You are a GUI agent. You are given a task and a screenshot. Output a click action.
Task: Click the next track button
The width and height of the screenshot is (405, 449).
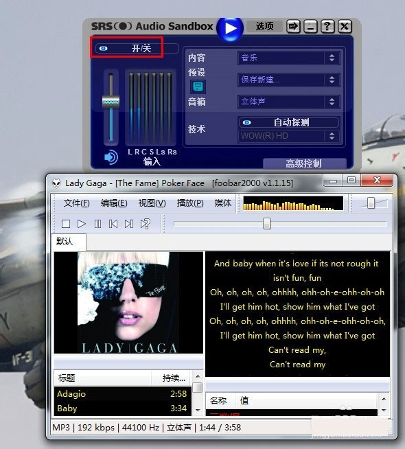pos(129,224)
